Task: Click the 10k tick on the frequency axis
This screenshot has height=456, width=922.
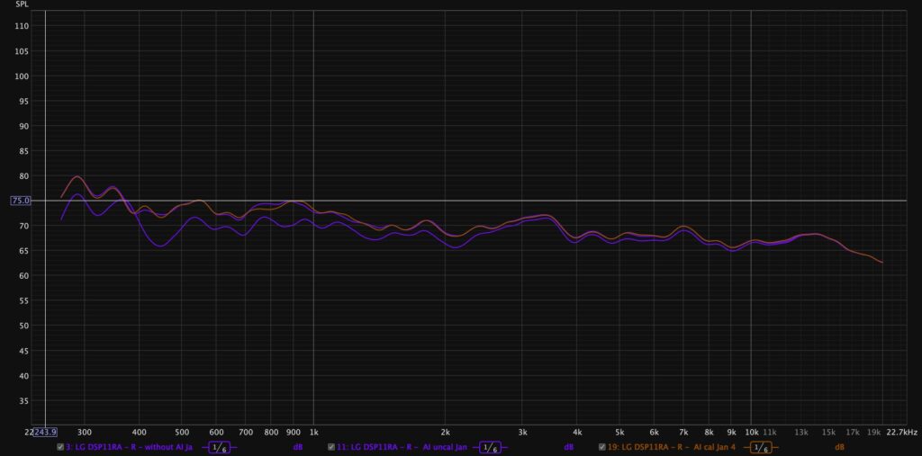Action: coord(750,433)
